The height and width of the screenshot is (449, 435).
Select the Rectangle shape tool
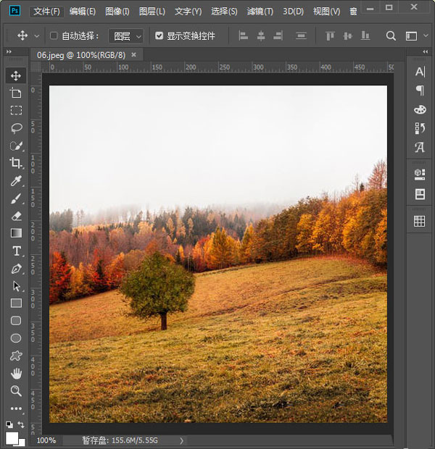[x=16, y=303]
